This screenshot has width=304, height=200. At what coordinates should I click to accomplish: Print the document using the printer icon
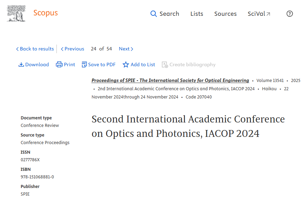(x=59, y=64)
